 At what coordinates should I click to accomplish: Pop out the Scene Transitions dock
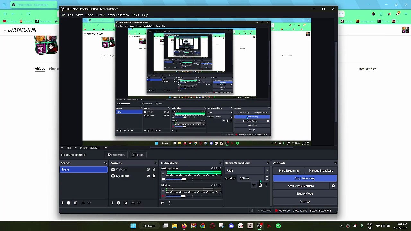click(x=268, y=163)
